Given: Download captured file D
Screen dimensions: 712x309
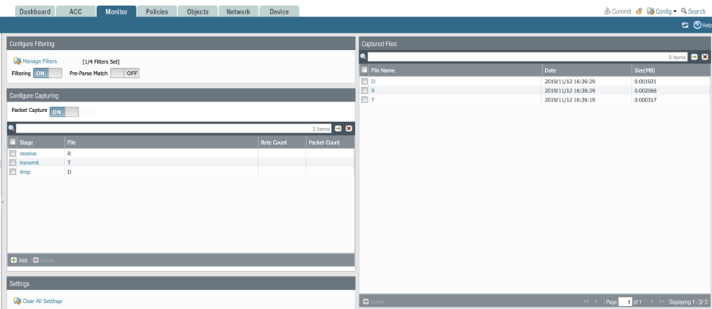Looking at the screenshot, I should coord(373,82).
